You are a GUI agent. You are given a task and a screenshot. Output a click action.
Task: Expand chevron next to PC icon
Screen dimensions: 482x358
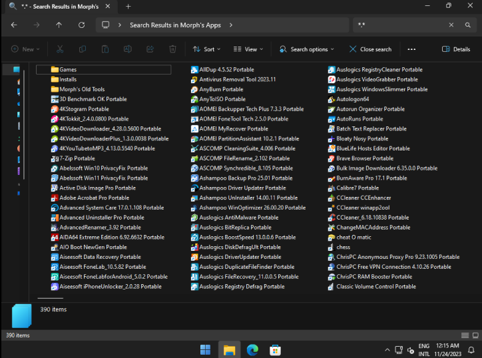(120, 25)
